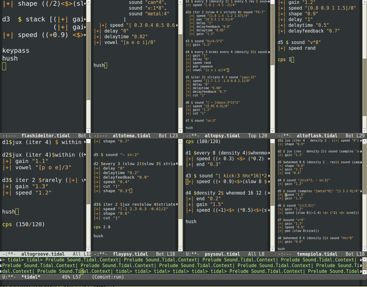Screen dimensions: 367x287
Task: Click "Top L20" position indicator for altopsy.tidal
Action: [x=258, y=136]
